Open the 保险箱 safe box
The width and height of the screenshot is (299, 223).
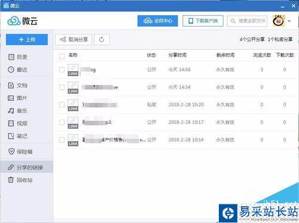point(20,152)
